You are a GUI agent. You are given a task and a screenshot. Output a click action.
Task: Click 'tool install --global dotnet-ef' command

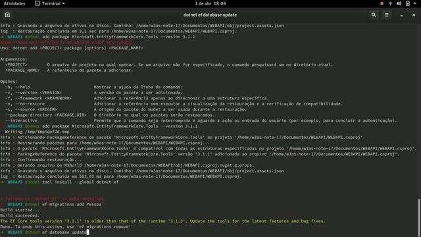click(80, 182)
